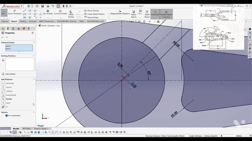Switch to the Features tab
Screen dimensions: 252x141
pyautogui.click(x=5, y=21)
